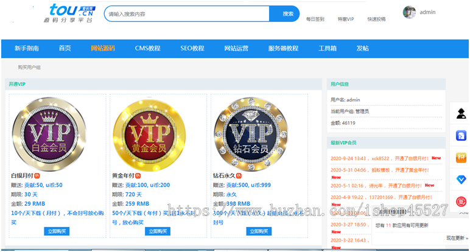The width and height of the screenshot is (470, 252).
Task: Click the 钻石会员 VIP badge image
Action: 251,135
